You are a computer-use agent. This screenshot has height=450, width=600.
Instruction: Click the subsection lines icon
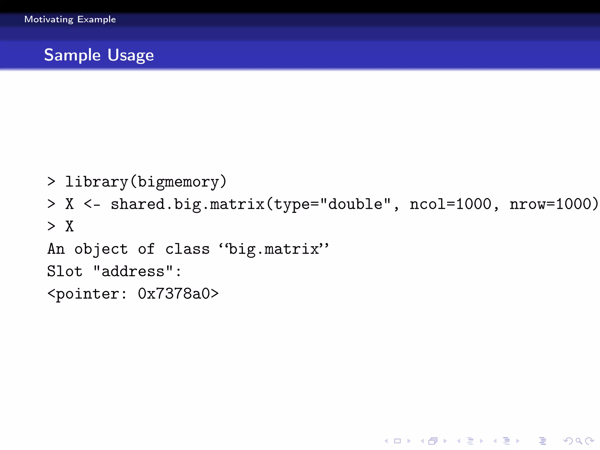(x=470, y=441)
